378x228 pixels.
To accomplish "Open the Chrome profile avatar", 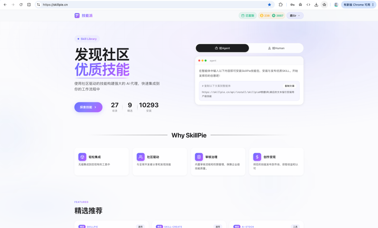I will click(336, 5).
